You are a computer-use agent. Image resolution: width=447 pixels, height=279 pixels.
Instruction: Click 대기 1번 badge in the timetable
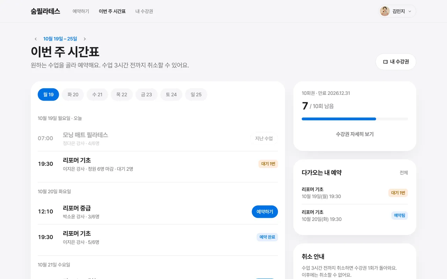pos(268,164)
